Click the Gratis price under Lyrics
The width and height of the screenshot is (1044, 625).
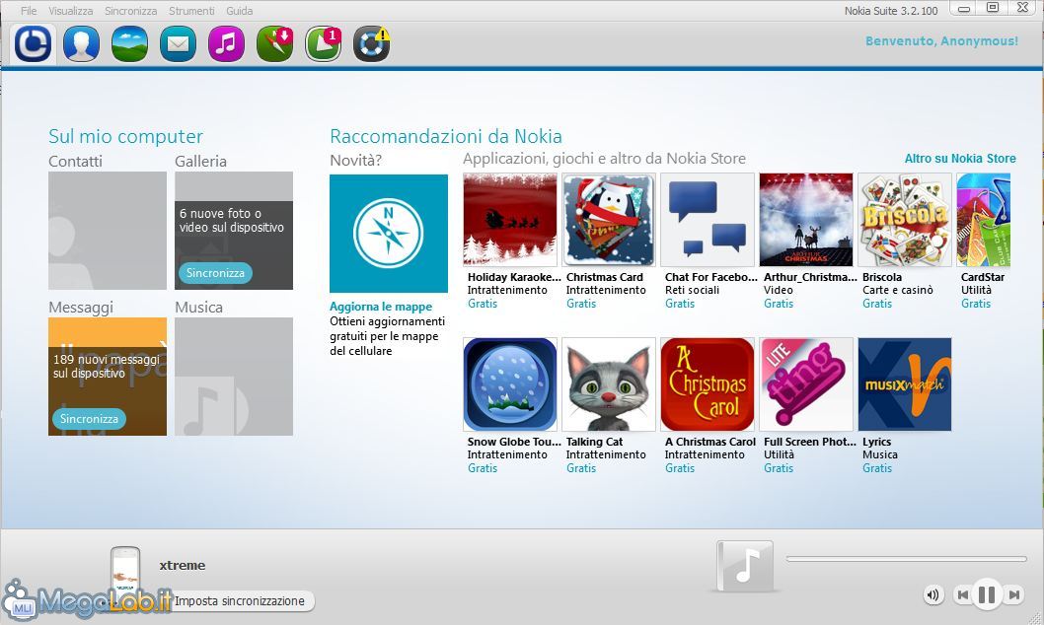coord(877,468)
